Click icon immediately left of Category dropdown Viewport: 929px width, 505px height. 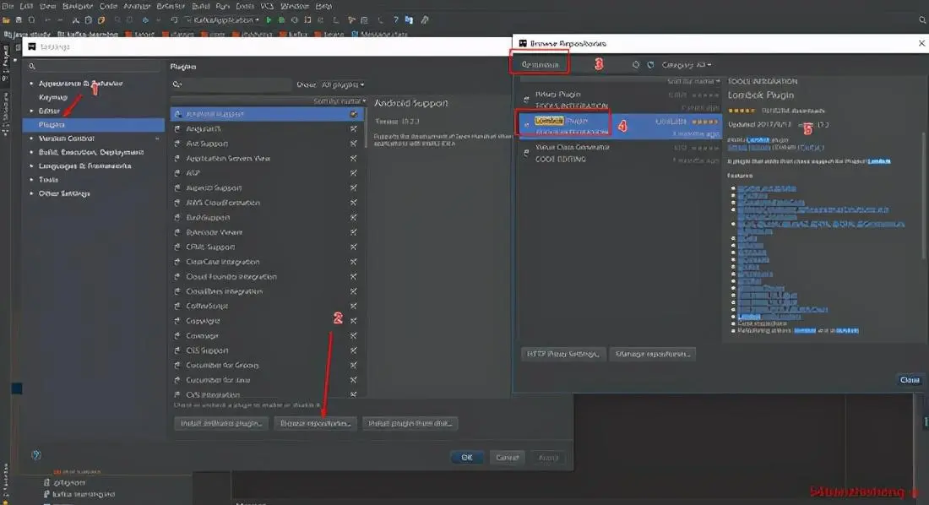click(x=650, y=65)
